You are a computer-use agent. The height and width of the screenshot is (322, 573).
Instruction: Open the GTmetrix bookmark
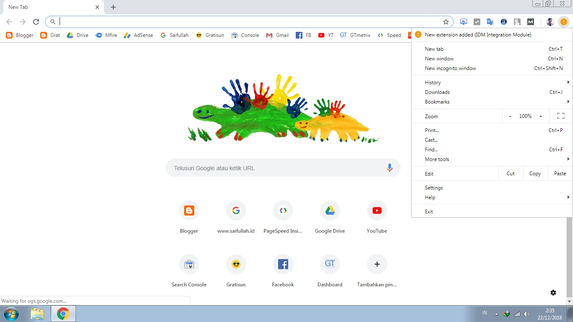tap(355, 35)
